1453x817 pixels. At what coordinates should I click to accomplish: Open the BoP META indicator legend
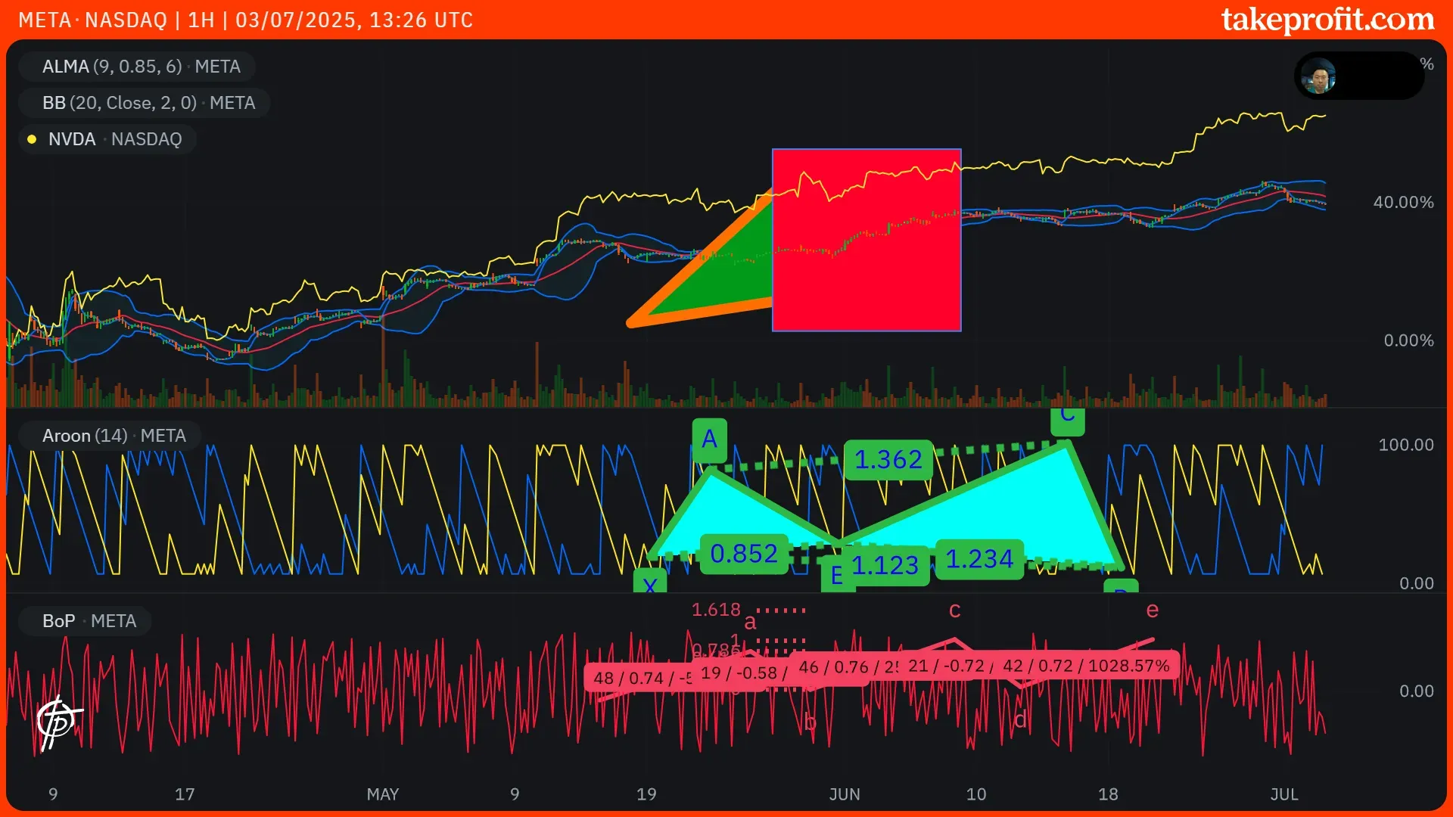pyautogui.click(x=89, y=621)
